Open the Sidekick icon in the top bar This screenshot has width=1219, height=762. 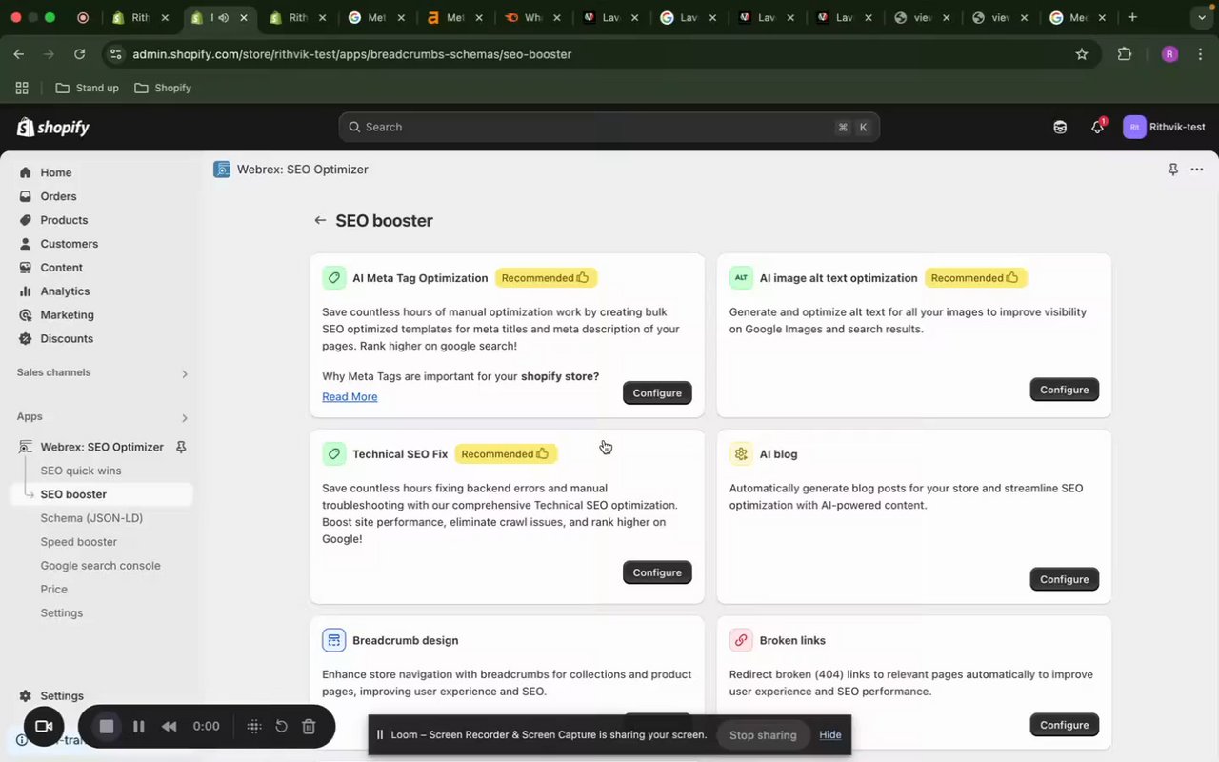[x=1060, y=127]
